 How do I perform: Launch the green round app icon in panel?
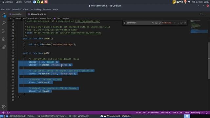(x=38, y=2)
